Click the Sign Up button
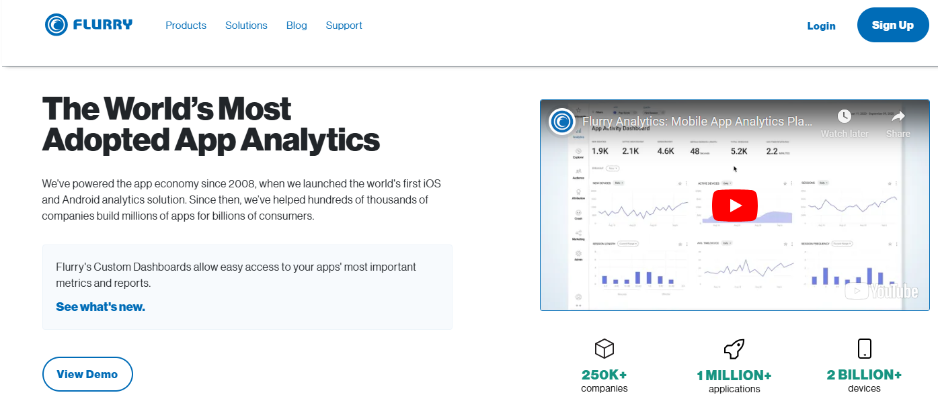 [x=893, y=25]
